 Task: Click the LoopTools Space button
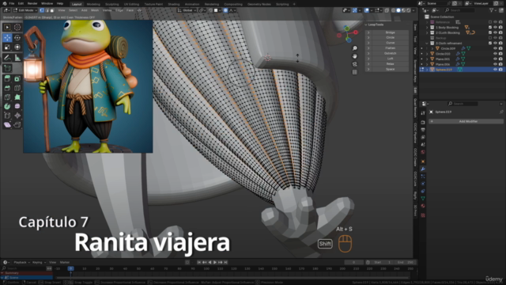pos(390,69)
